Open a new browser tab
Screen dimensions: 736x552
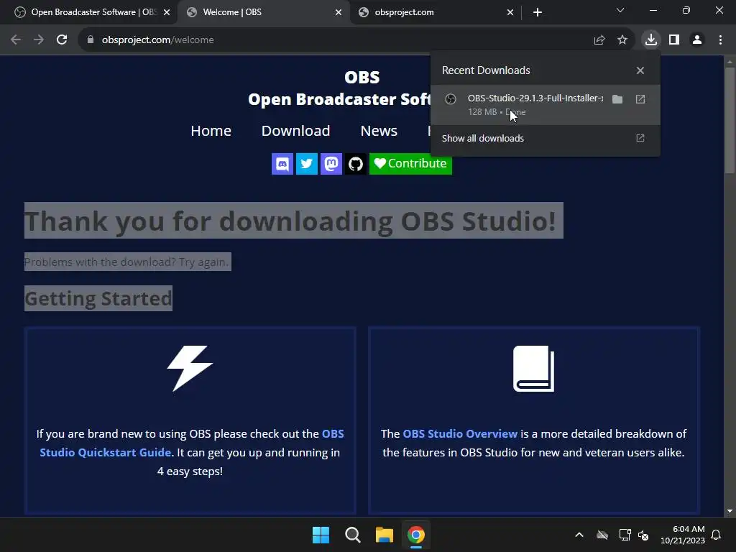click(538, 12)
